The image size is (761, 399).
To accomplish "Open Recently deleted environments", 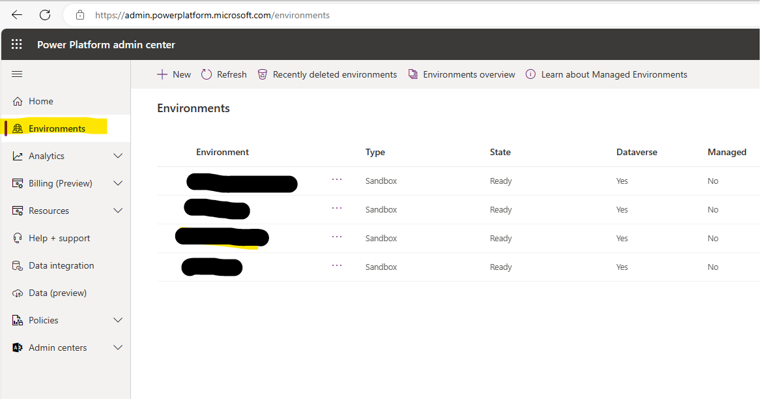I will (x=335, y=74).
